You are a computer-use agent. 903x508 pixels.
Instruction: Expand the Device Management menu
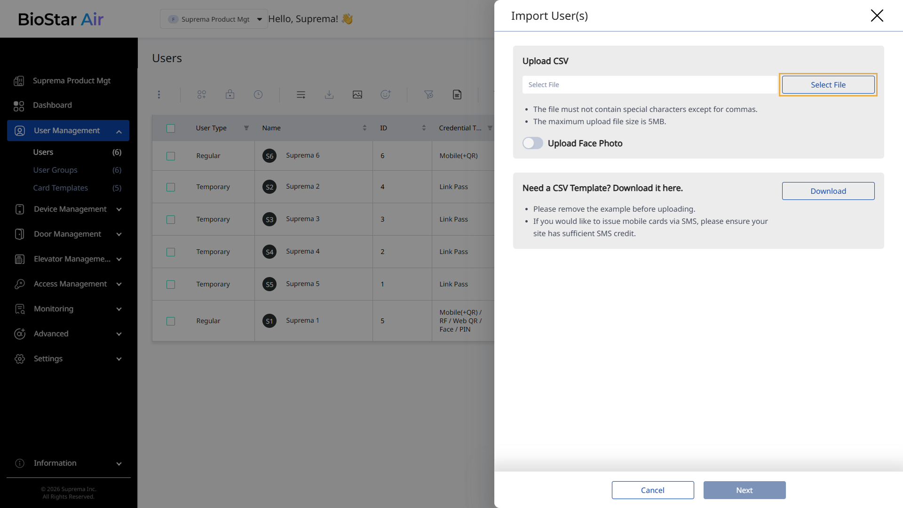(70, 209)
